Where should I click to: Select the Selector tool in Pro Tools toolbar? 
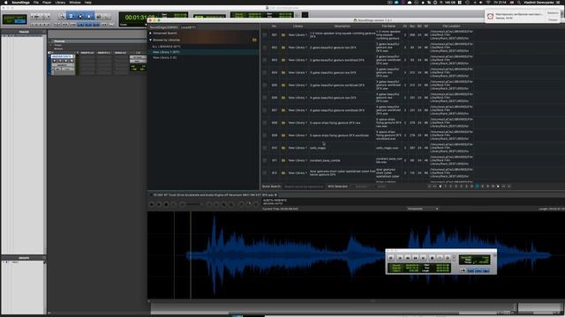[x=80, y=16]
